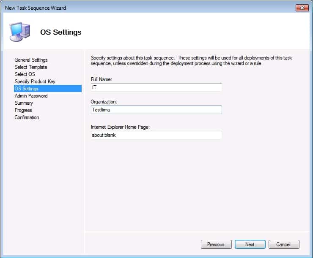The image size is (313, 258).
Task: Click the computer monitor wizard icon
Action: point(20,32)
